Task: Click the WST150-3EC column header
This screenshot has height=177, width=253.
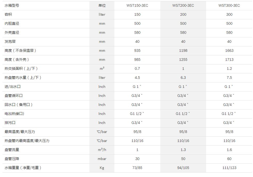Action: pos(137,5)
